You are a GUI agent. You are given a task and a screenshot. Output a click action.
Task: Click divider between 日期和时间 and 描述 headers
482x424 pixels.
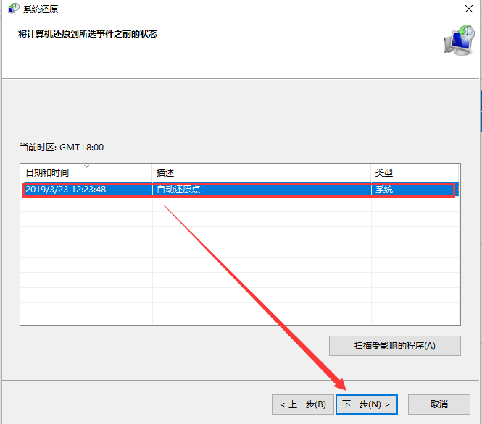click(x=152, y=173)
